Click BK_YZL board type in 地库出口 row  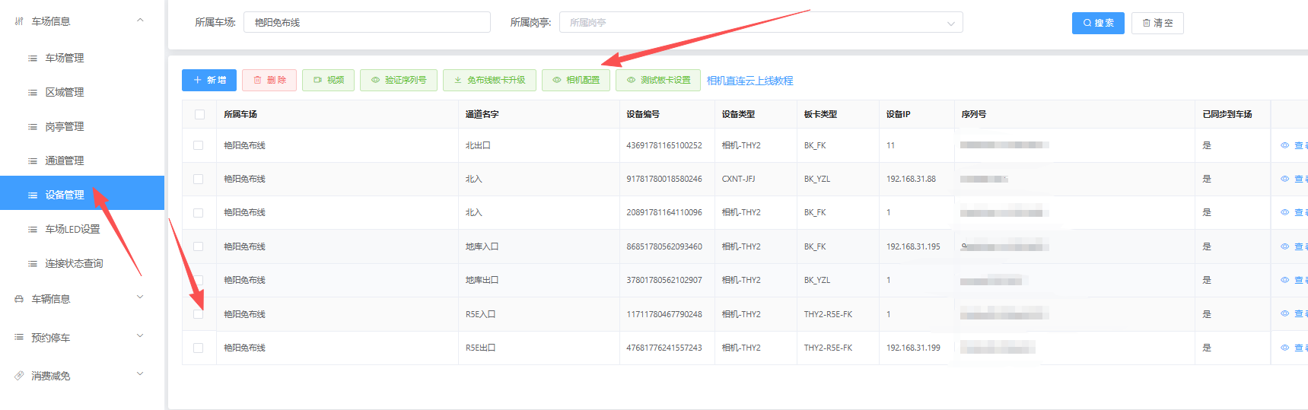point(817,280)
